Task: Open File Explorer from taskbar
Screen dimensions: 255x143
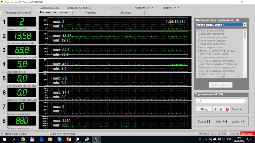Action: [x=50, y=139]
